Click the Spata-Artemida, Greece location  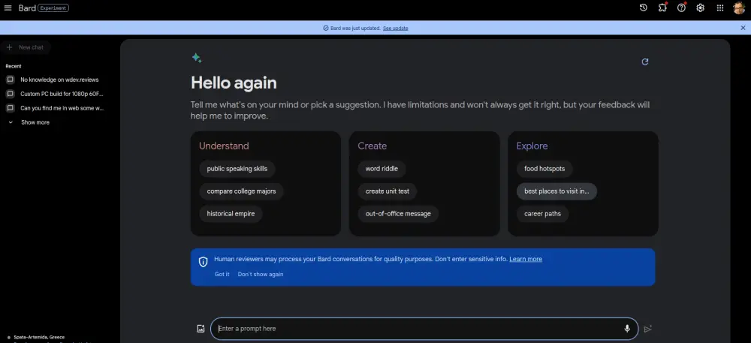click(x=39, y=337)
